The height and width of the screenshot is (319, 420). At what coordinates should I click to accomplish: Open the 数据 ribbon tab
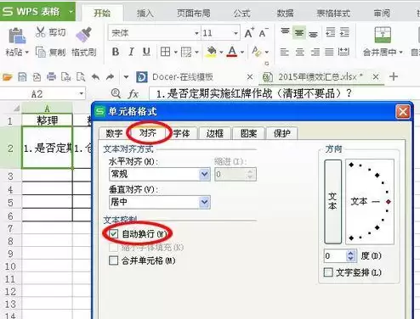pos(285,13)
